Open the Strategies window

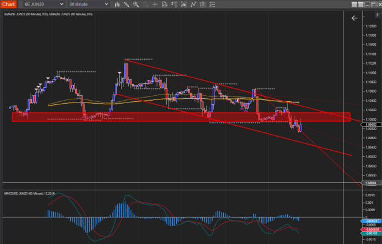[x=203, y=4]
